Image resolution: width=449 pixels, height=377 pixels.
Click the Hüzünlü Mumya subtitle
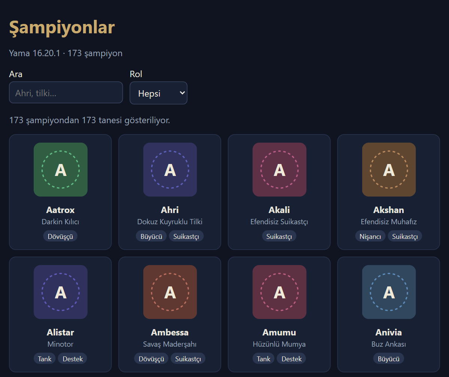279,344
